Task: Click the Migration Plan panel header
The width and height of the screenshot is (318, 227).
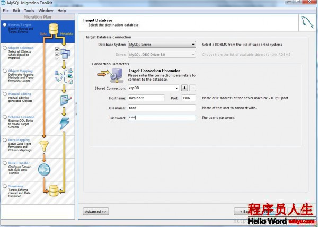Action: click(x=38, y=17)
